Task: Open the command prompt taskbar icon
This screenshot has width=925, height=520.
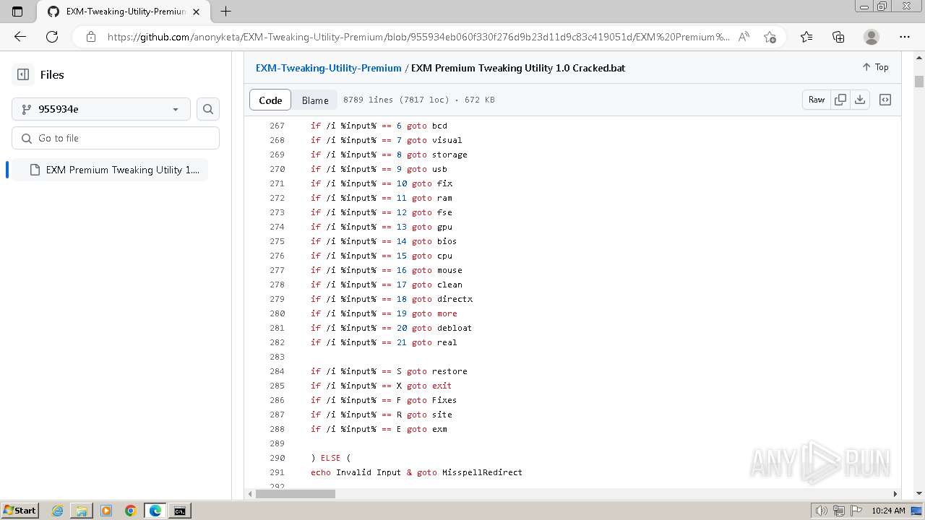Action: tap(180, 511)
